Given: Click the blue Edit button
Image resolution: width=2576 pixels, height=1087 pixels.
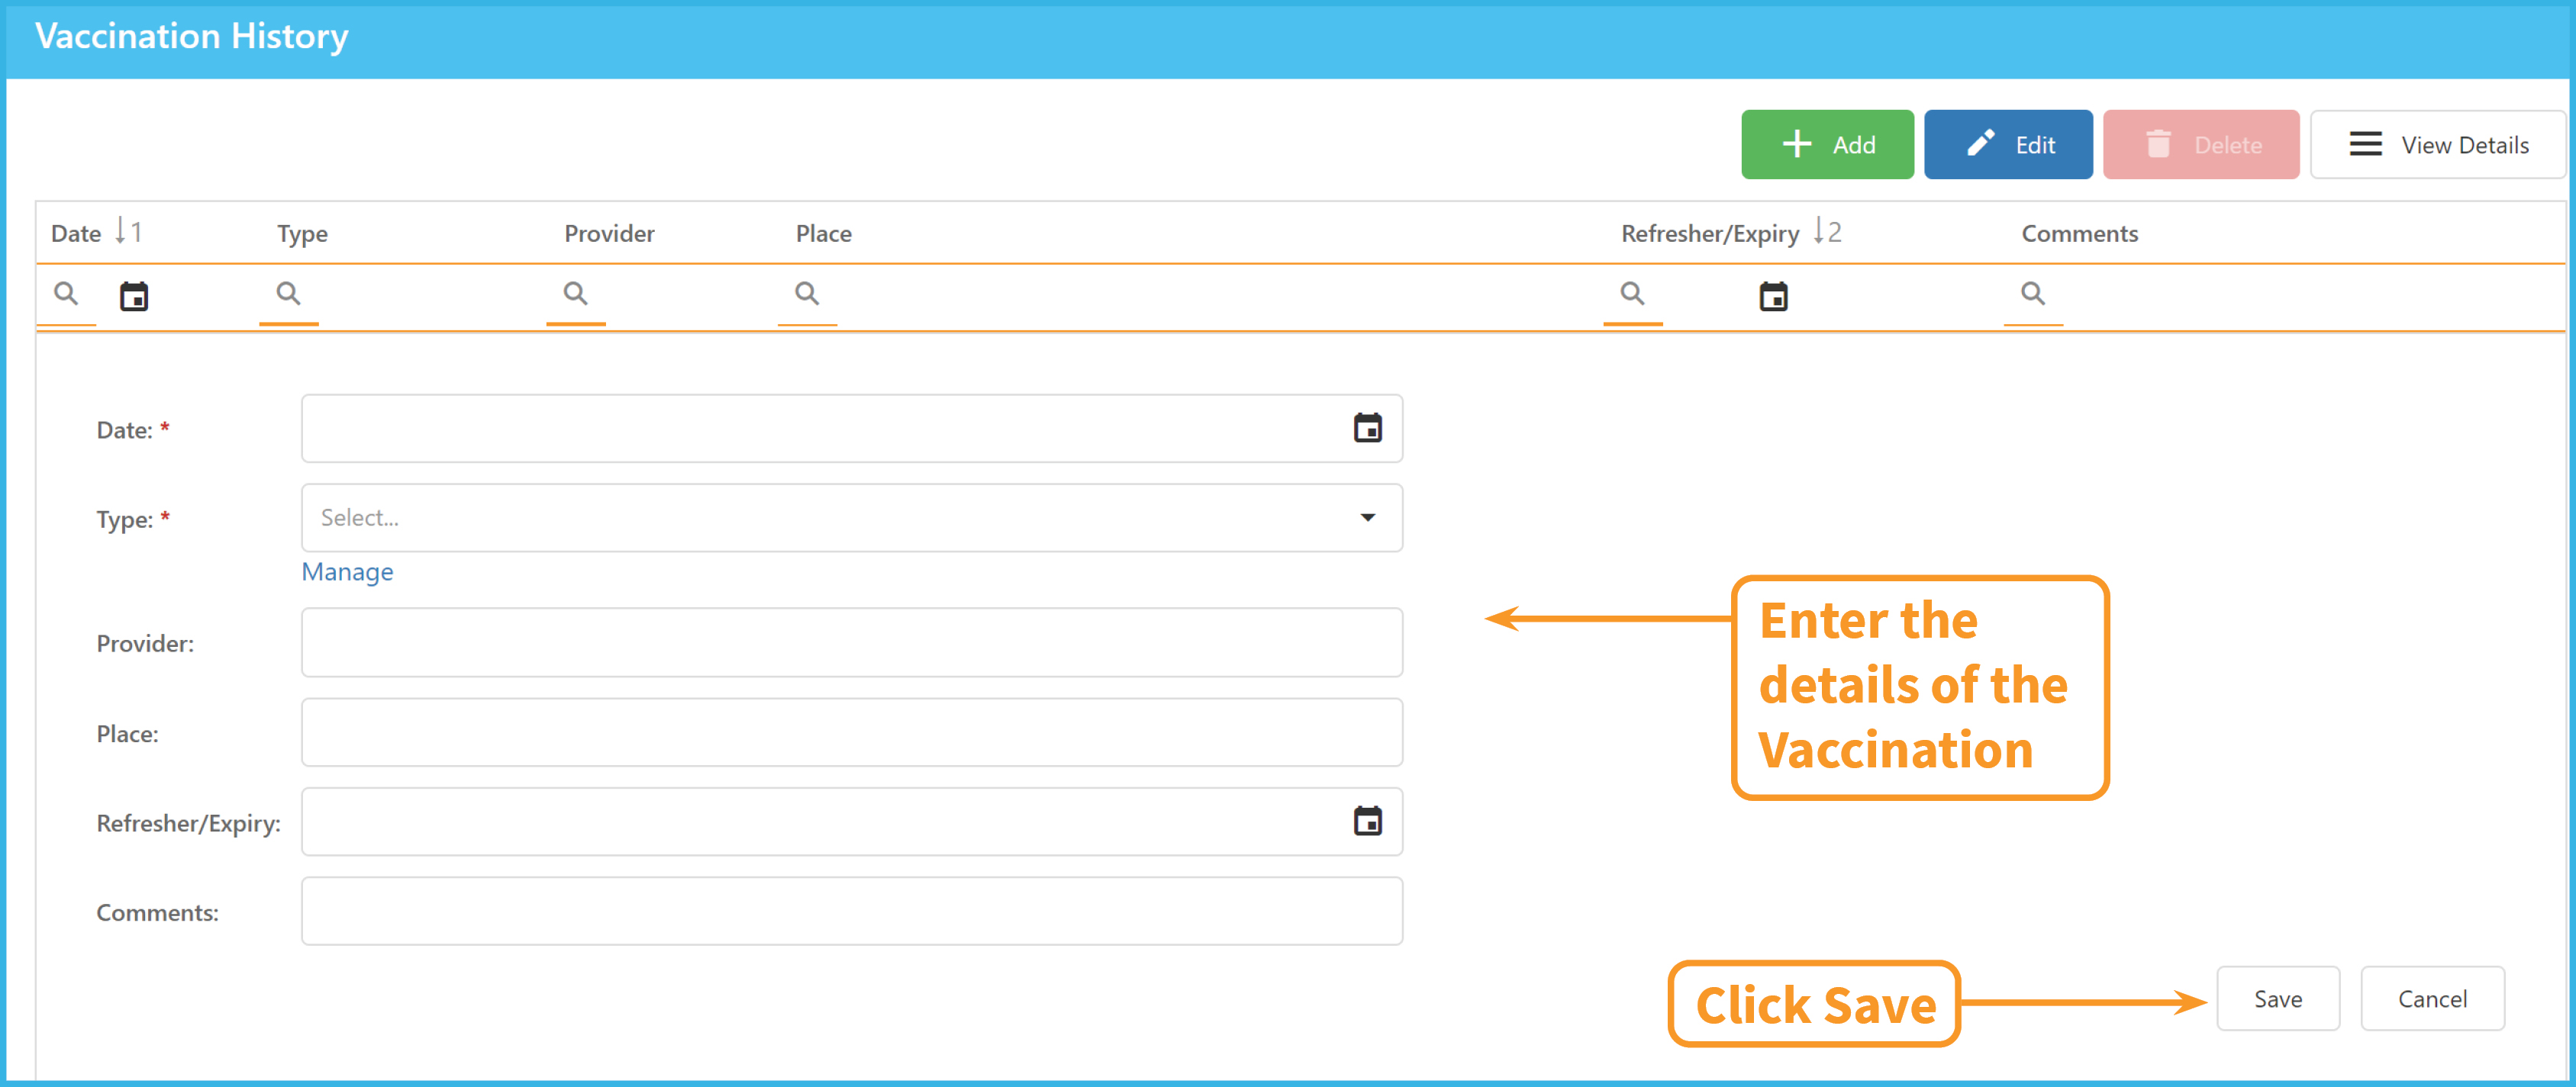Looking at the screenshot, I should pos(2008,145).
